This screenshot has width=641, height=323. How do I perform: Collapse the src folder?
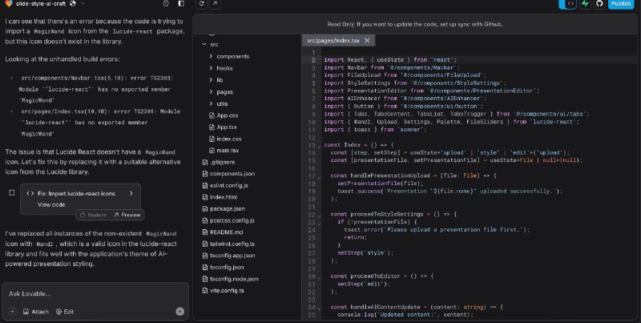click(204, 44)
